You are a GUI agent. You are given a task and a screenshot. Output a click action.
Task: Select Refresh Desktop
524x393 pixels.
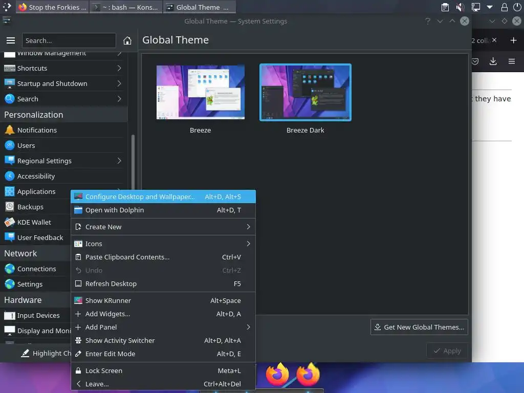(163, 283)
